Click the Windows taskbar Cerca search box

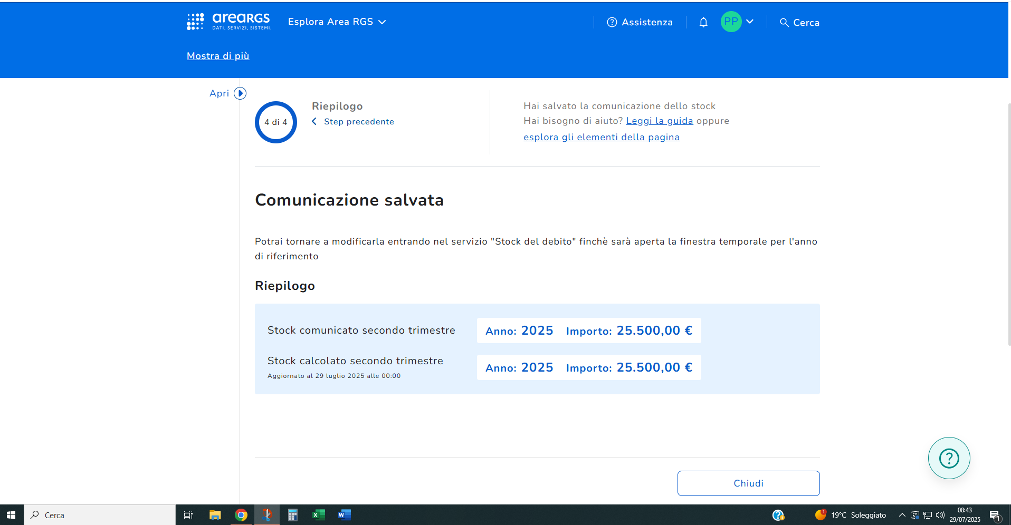point(100,515)
